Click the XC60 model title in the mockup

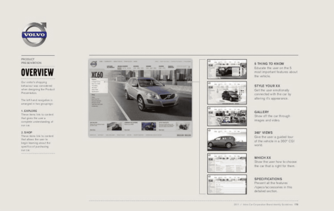point(97,75)
